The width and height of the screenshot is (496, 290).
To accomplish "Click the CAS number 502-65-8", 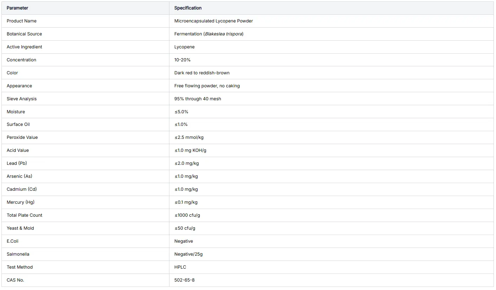I will pos(185,280).
